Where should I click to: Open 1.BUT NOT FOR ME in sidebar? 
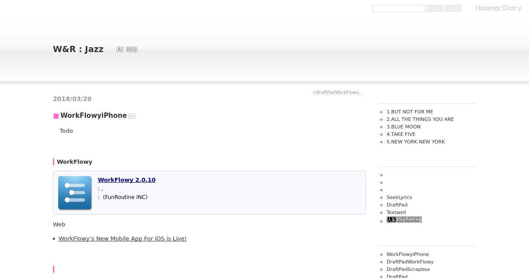coord(410,112)
